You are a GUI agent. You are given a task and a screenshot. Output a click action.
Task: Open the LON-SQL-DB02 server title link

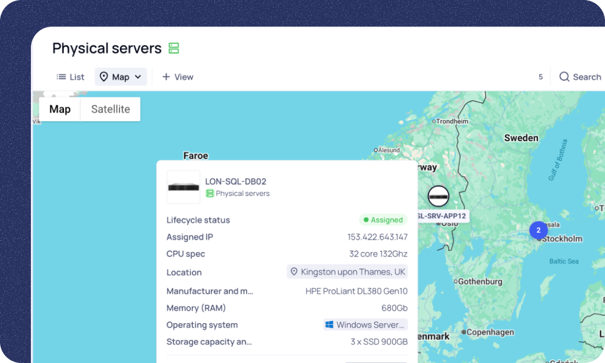click(x=235, y=181)
